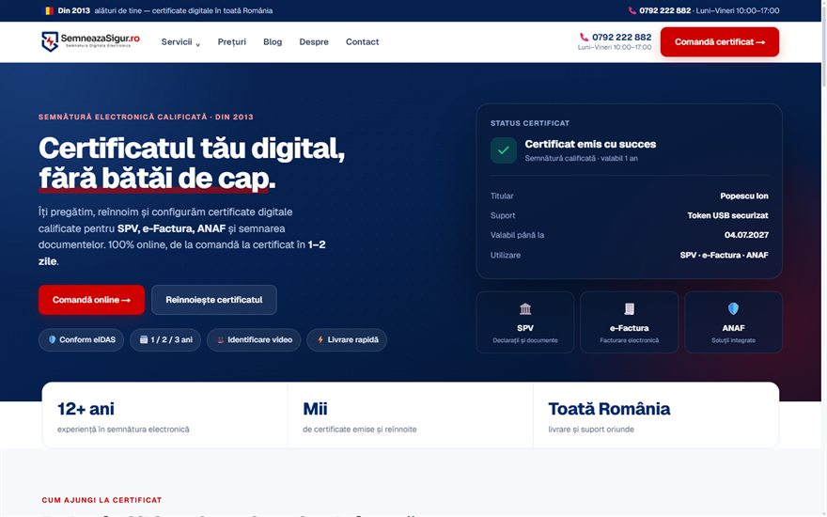The image size is (827, 517).
Task: Click the Comandă certificat button
Action: (x=720, y=41)
